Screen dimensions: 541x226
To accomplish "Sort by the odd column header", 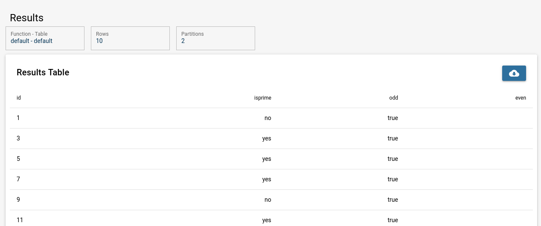I will tap(393, 98).
